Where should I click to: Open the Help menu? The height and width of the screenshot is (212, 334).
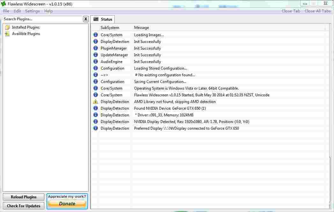point(48,11)
